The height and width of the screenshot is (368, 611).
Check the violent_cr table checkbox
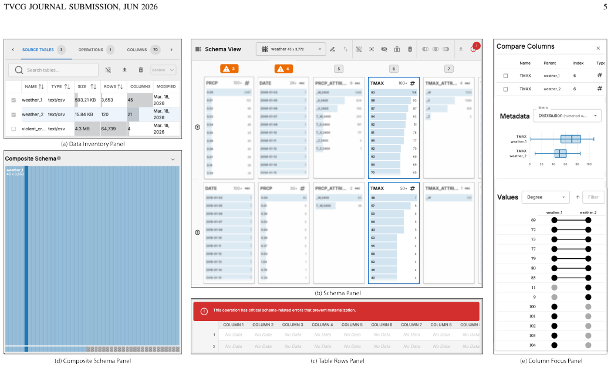pos(13,129)
